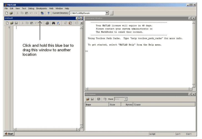Create new M-file in the editor toolbar
The image size is (202, 139).
(x=7, y=23)
